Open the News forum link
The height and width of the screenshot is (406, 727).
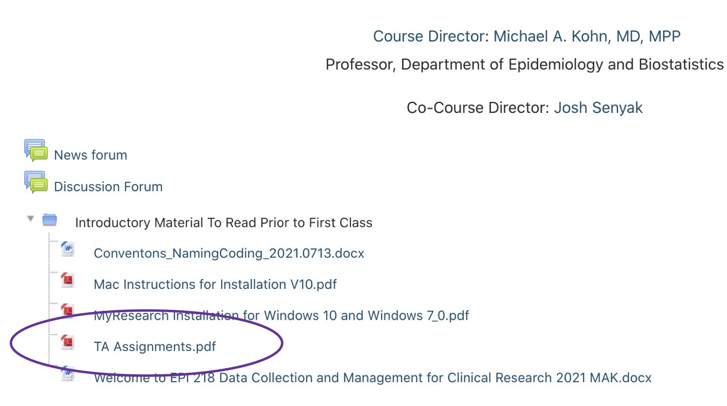pyautogui.click(x=91, y=155)
